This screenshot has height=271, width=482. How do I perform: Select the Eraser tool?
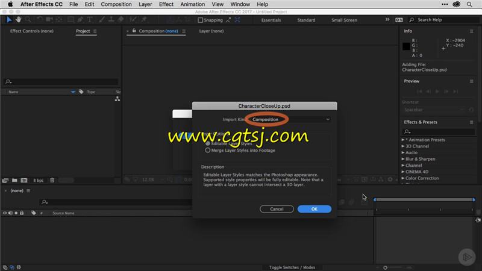point(121,20)
